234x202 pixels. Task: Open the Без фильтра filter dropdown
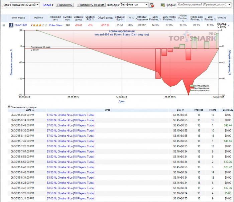[x=134, y=5]
